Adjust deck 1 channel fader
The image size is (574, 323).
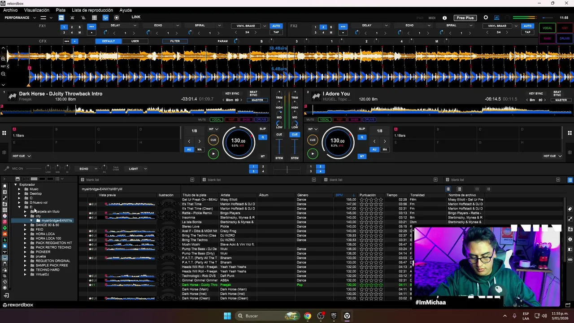click(x=279, y=147)
